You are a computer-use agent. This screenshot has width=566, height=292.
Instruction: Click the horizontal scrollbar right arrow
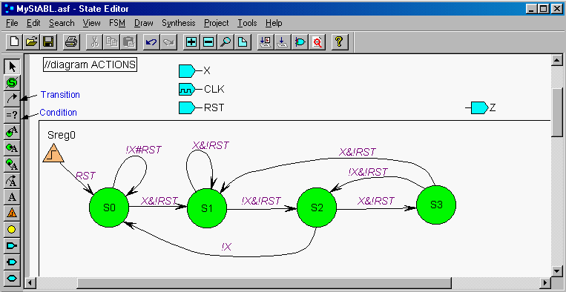(x=545, y=282)
